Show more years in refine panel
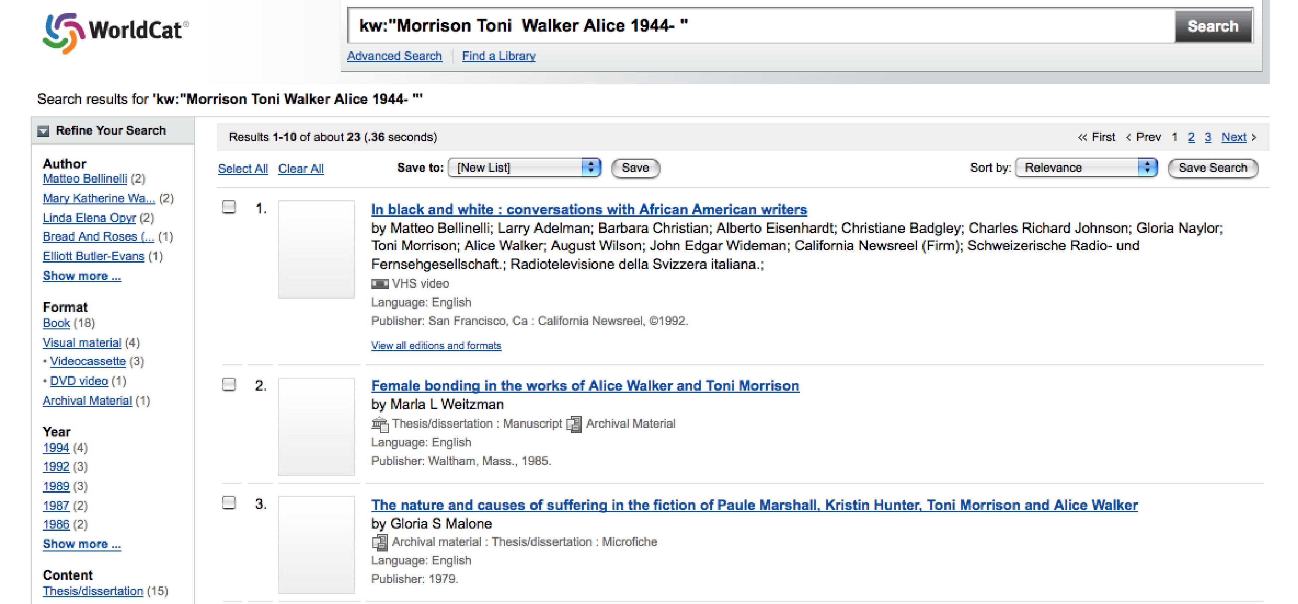Viewport: 1298px width, 604px height. click(82, 544)
